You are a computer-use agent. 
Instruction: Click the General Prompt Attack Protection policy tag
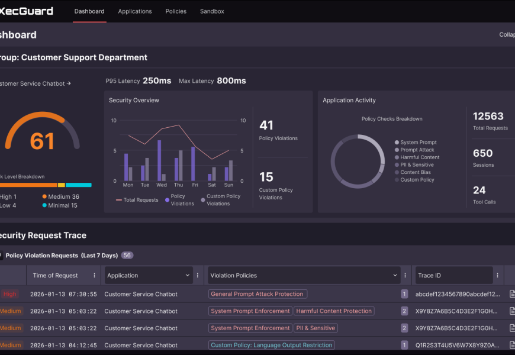(257, 293)
